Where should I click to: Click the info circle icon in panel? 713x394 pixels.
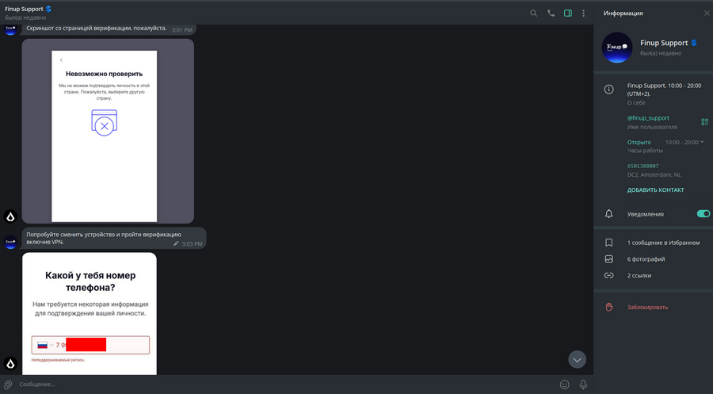(x=609, y=89)
